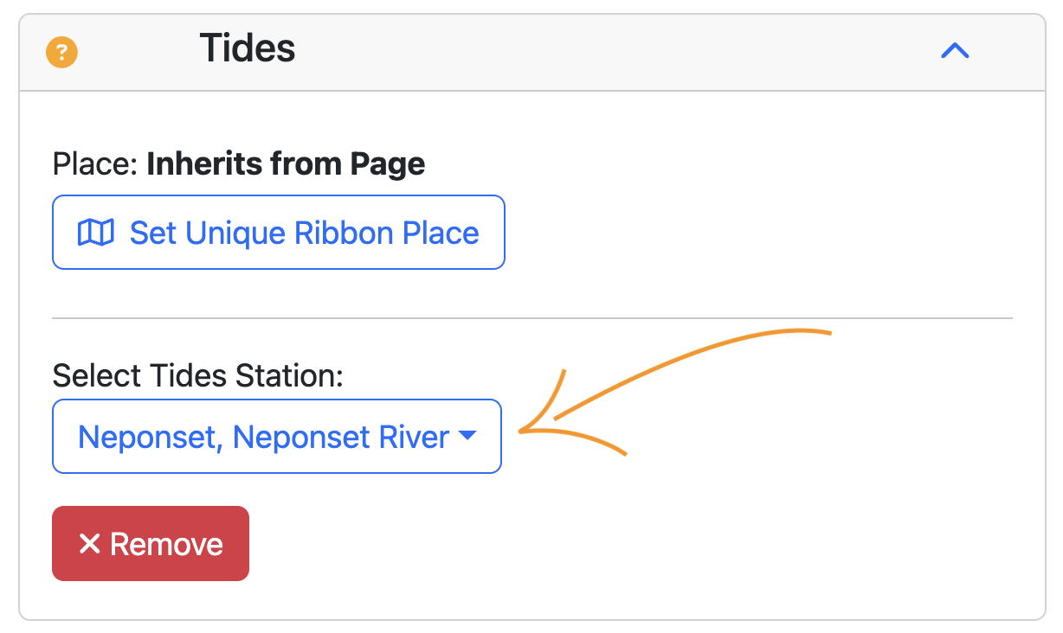Click the orange question mark help icon
Image resolution: width=1063 pixels, height=633 pixels.
pos(61,52)
